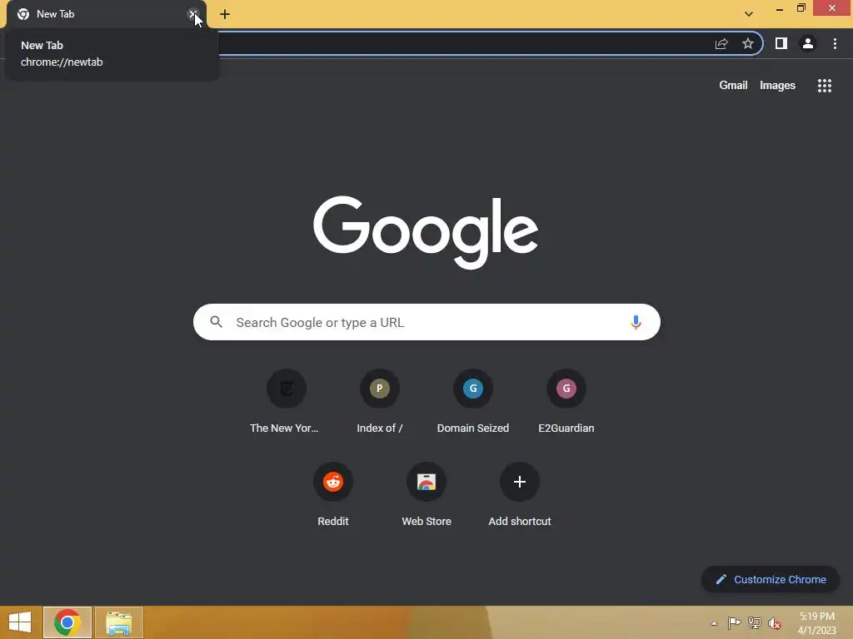The height and width of the screenshot is (639, 853).
Task: Click the Add shortcut button
Action: 520,494
